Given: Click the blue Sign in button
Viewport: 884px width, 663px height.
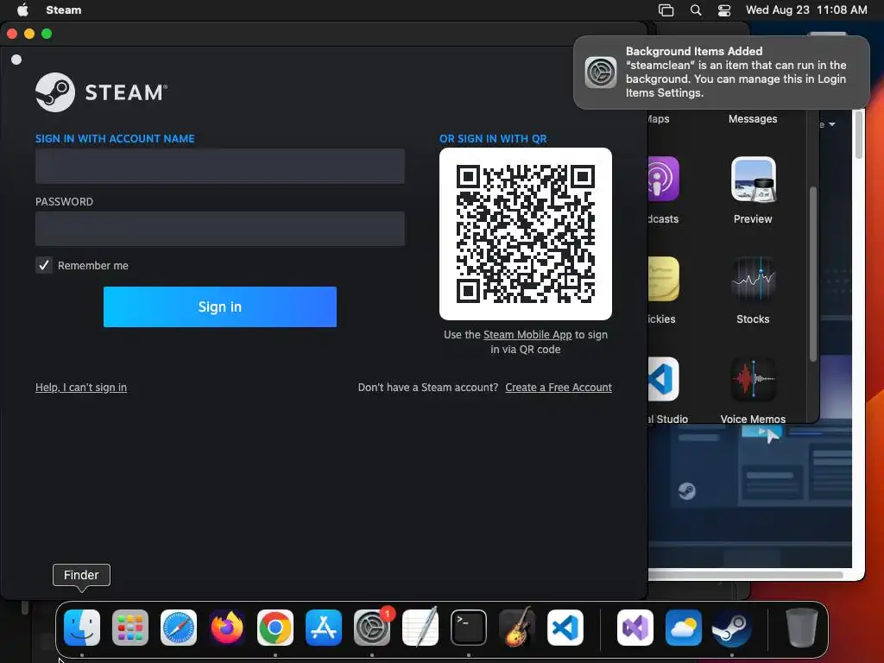Looking at the screenshot, I should (x=220, y=306).
